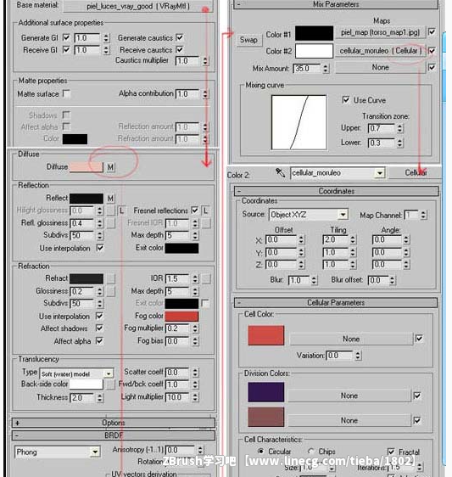Click the Transition zone Upper field
Viewport: 452px width, 477px height.
(x=381, y=128)
